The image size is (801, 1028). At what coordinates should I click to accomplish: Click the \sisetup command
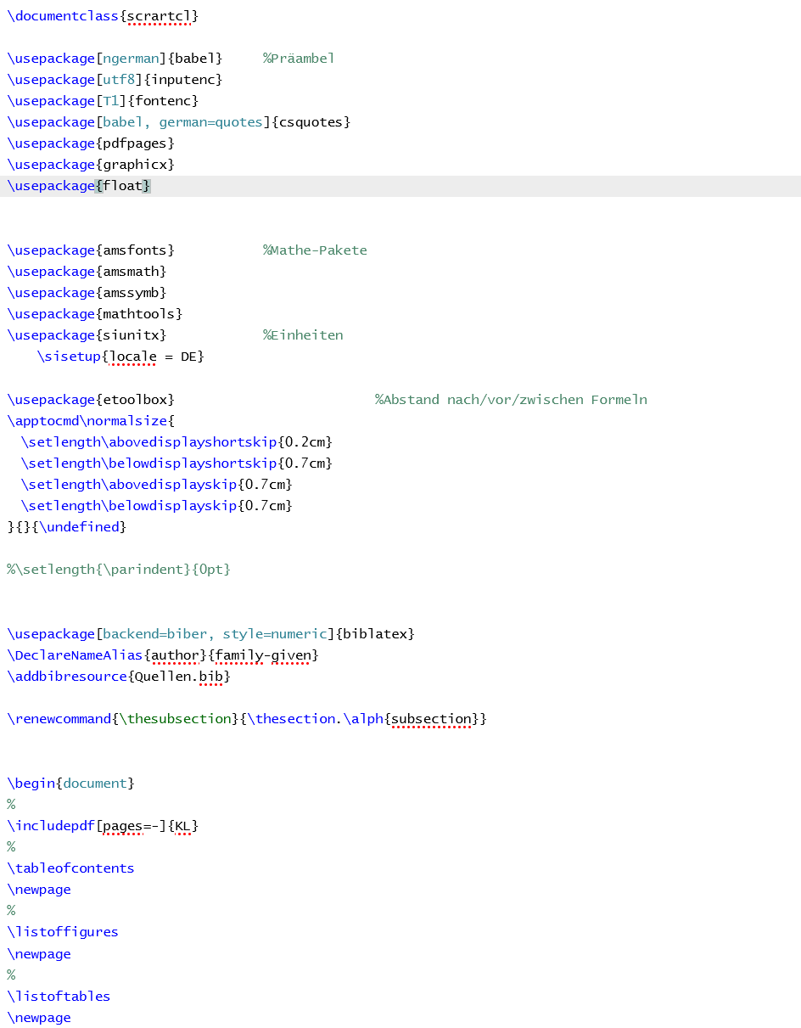[x=70, y=357]
